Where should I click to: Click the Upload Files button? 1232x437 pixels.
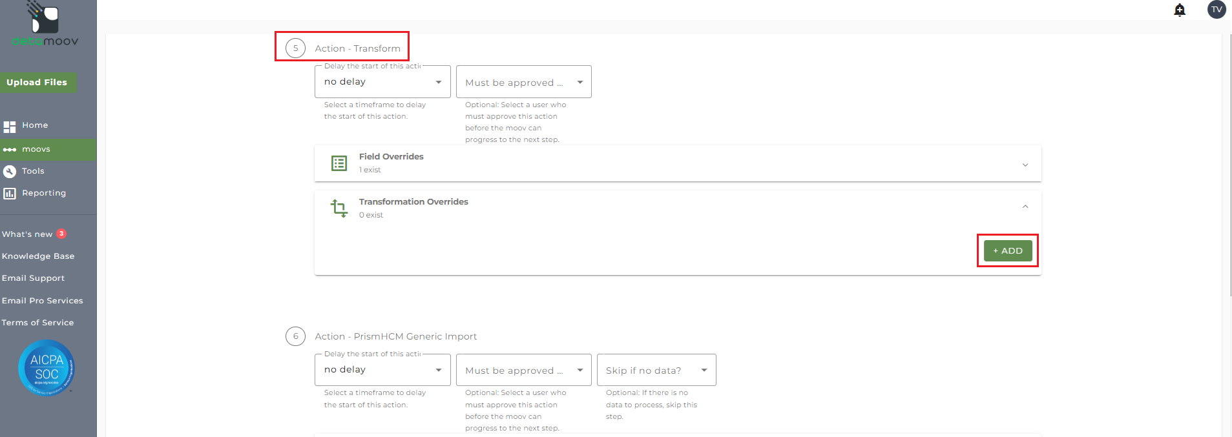click(x=38, y=82)
